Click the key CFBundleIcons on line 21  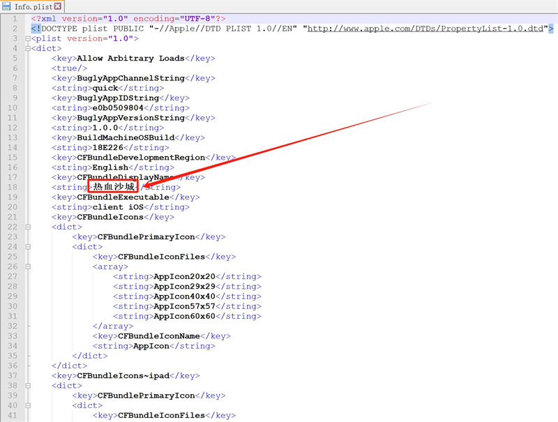pos(110,217)
